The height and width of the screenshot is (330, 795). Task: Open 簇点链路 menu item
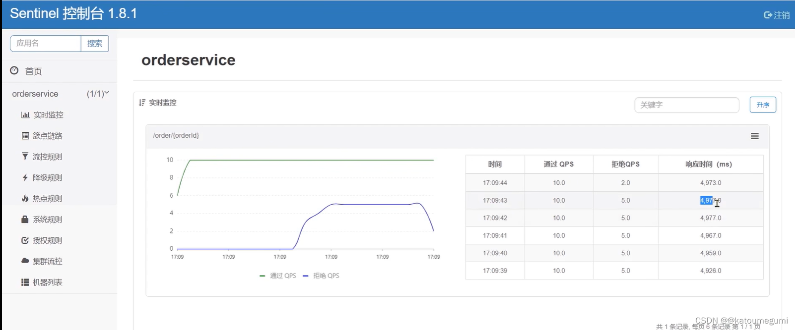tap(48, 135)
